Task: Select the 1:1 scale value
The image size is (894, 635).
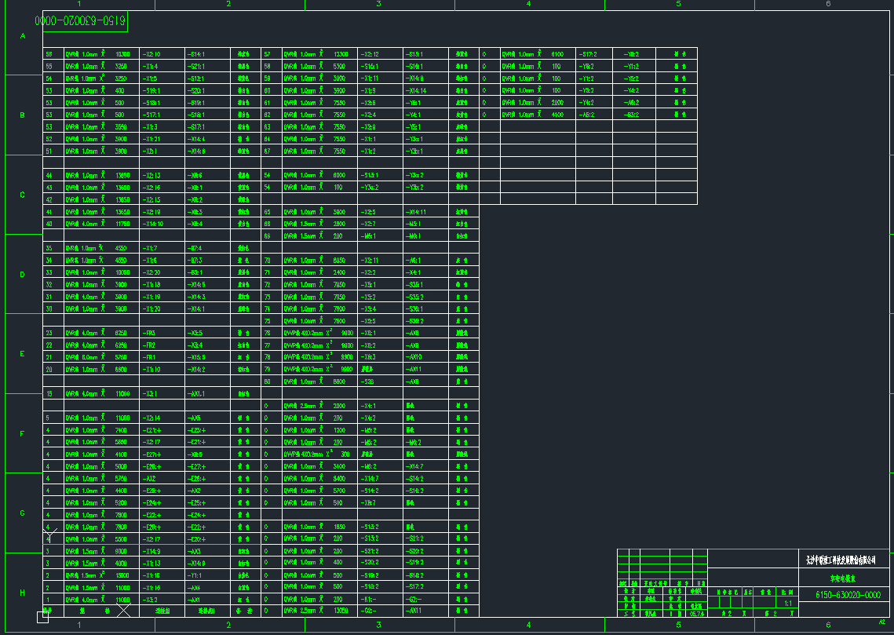Action: click(x=786, y=604)
